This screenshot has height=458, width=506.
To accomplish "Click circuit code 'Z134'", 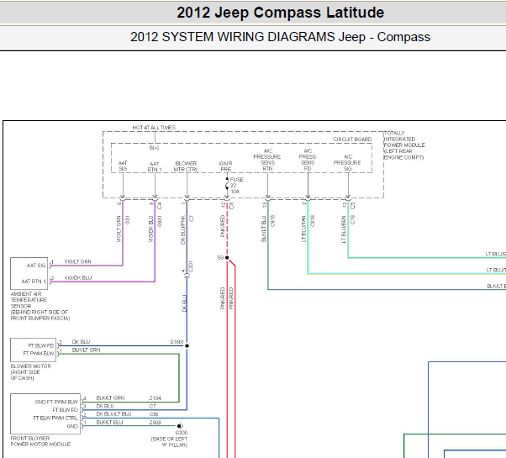I will tap(155, 398).
